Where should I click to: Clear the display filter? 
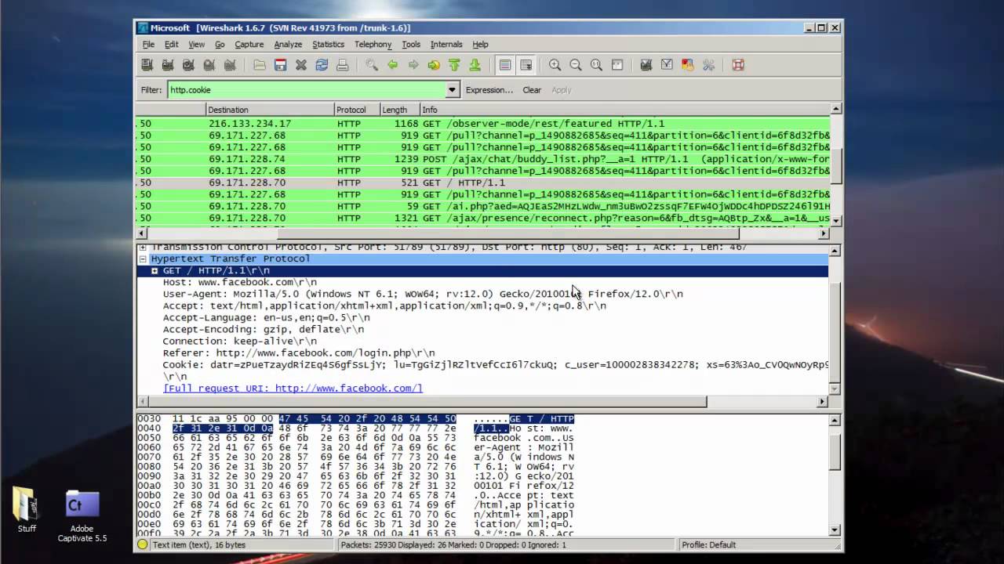pos(532,90)
